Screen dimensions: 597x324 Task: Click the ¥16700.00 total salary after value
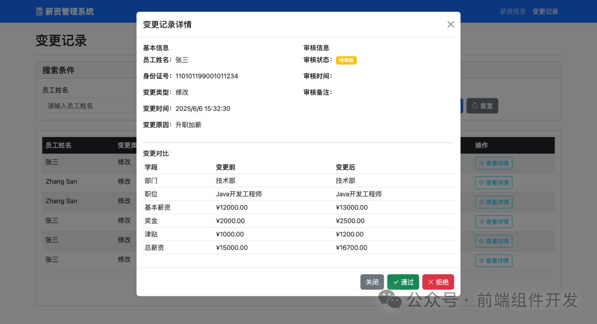click(x=352, y=248)
